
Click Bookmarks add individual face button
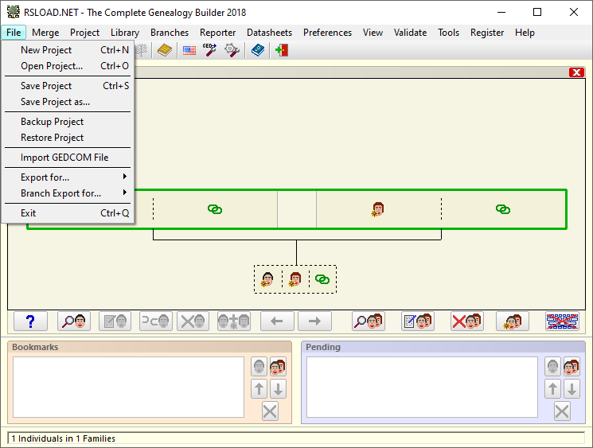[259, 366]
